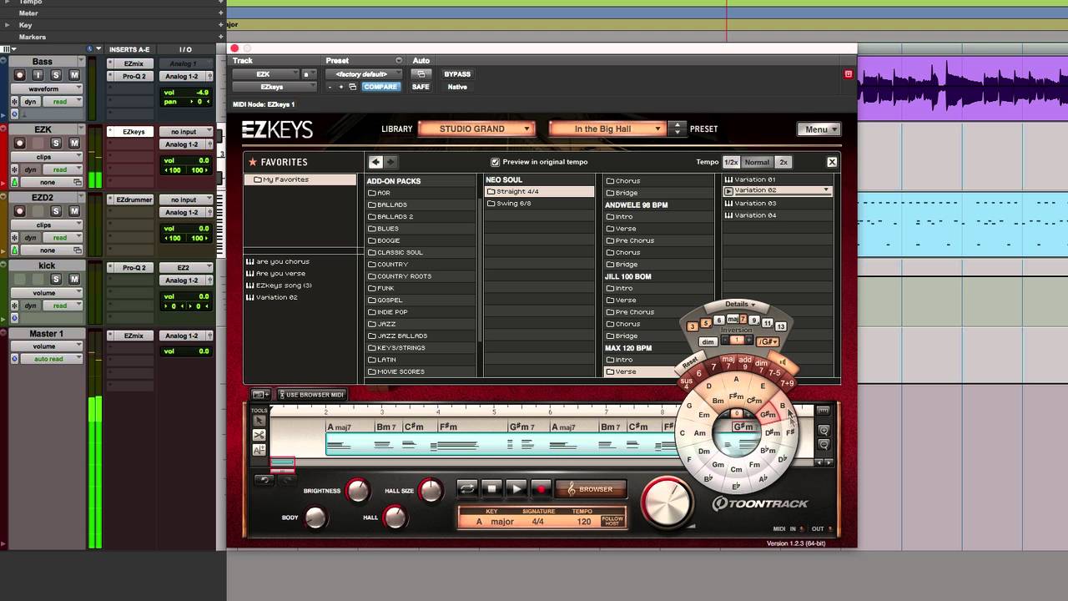1068x601 pixels.
Task: Open the GOSPEL add-on pack folder
Action: tap(421, 300)
